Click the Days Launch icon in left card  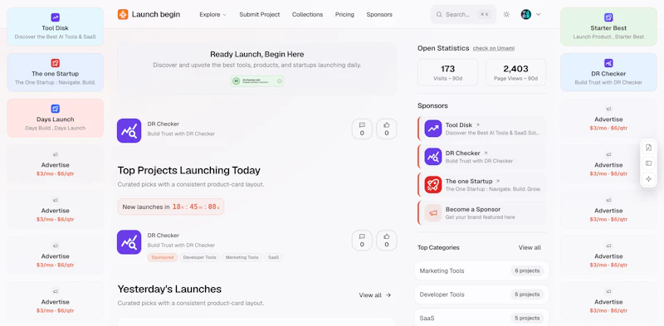pyautogui.click(x=55, y=109)
